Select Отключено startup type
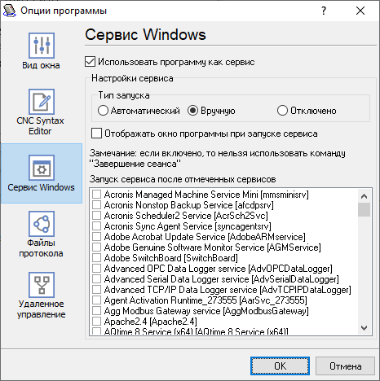The image size is (380, 381). (282, 111)
